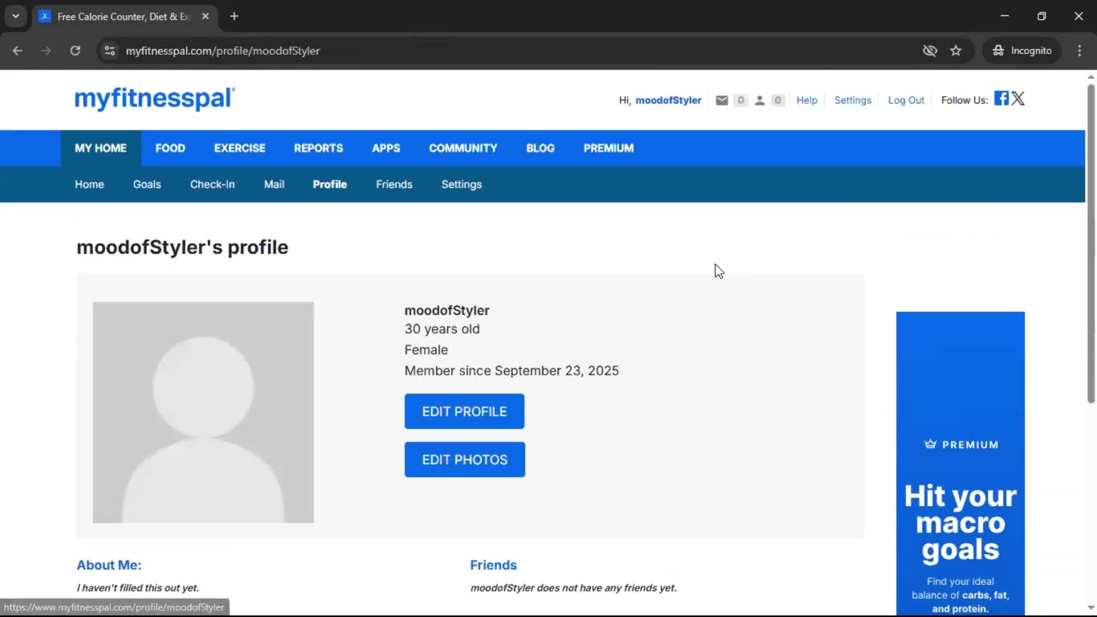Screen dimensions: 1097x617
Task: Open the PREMIUM main tab
Action: click(x=608, y=149)
